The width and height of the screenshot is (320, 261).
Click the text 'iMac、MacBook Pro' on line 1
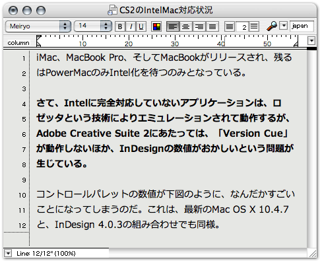tap(80, 57)
